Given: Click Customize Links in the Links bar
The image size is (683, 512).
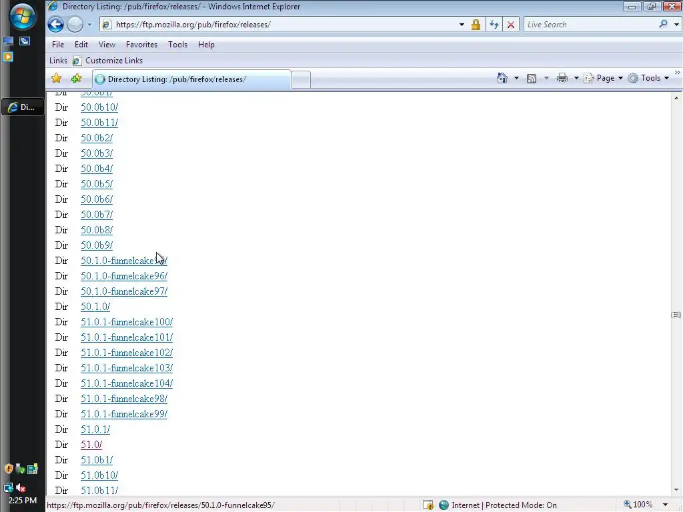Looking at the screenshot, I should point(107,61).
